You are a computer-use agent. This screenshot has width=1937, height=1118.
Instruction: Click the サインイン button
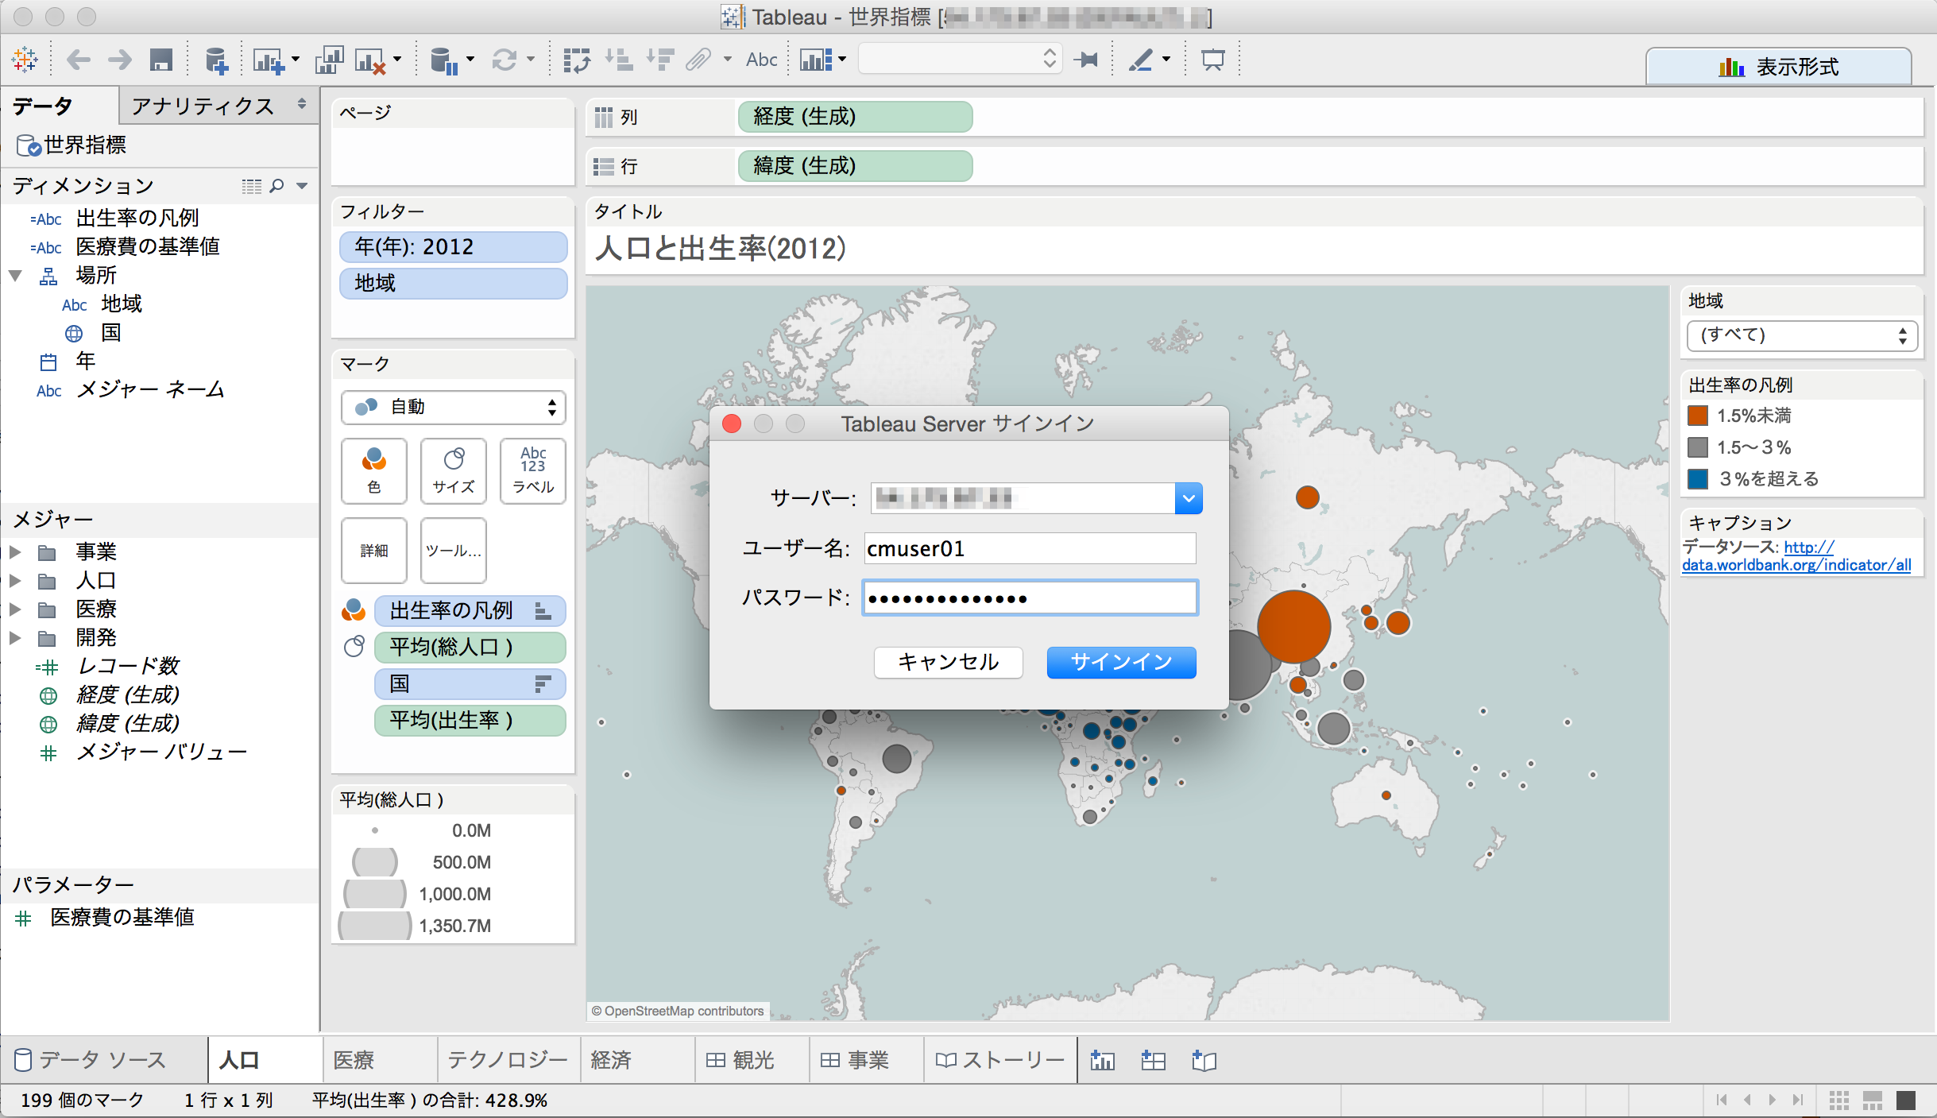coord(1120,662)
